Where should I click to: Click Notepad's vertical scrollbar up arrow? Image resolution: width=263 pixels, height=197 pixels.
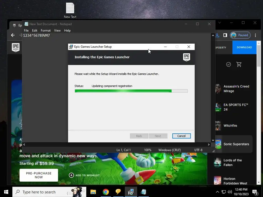tap(213, 35)
